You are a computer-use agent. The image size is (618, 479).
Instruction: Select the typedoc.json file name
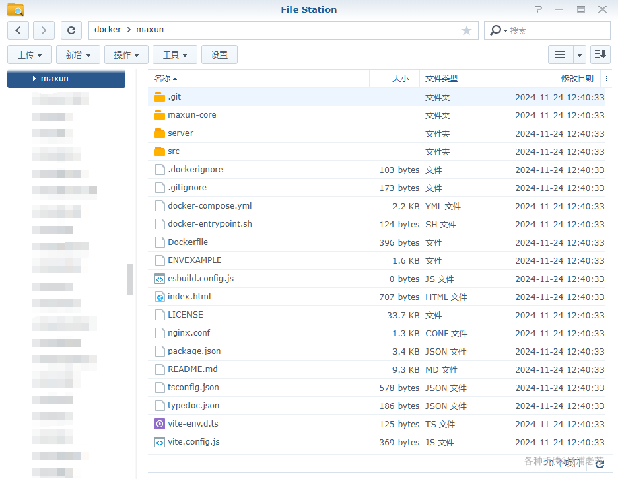click(x=193, y=406)
